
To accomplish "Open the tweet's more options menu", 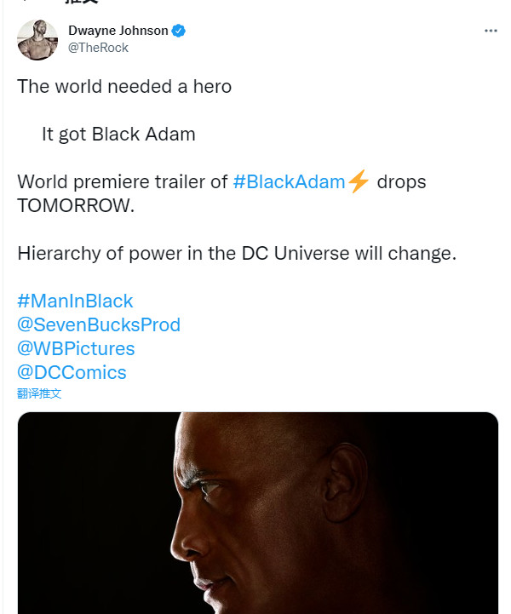I will [x=491, y=31].
